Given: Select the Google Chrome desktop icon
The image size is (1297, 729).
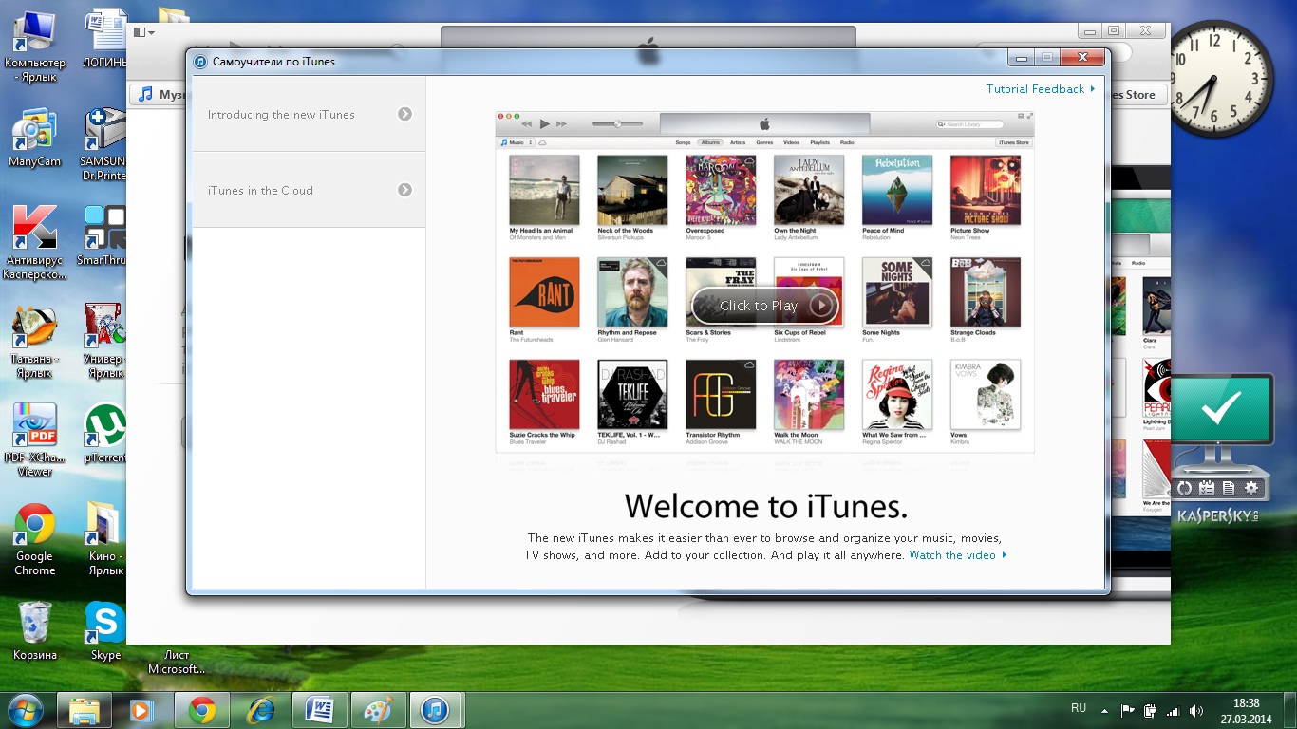Looking at the screenshot, I should pyautogui.click(x=35, y=539).
